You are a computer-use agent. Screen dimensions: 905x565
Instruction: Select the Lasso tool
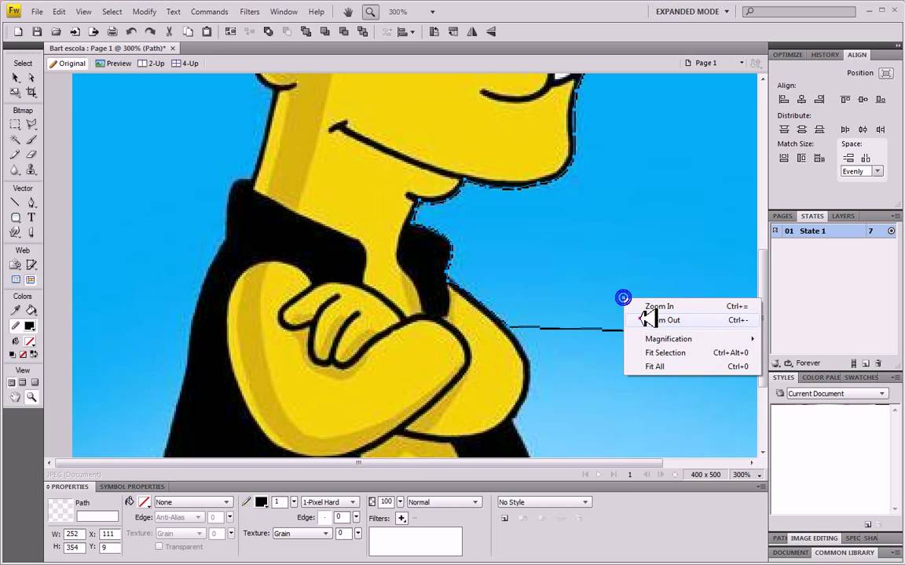tap(31, 125)
